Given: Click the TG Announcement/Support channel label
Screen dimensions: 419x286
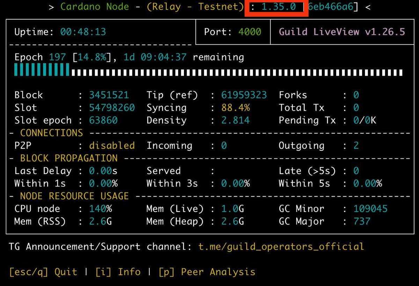Looking at the screenshot, I should [101, 247].
